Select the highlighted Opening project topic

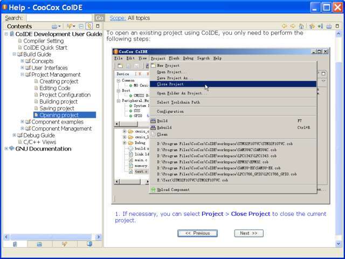pyautogui.click(x=65, y=115)
